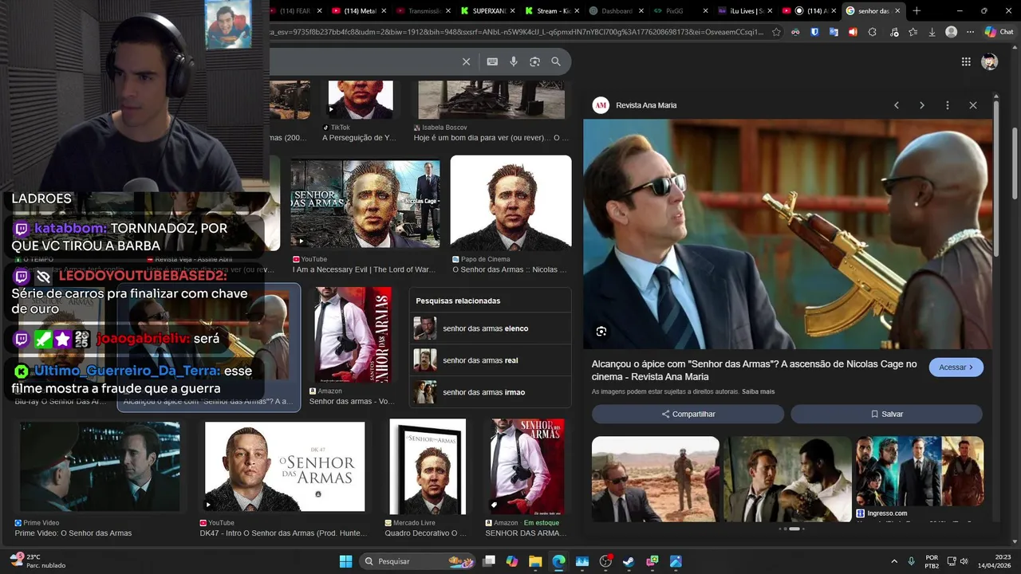
Task: Open the Ingresso.com related image thumbnail
Action: click(x=919, y=472)
